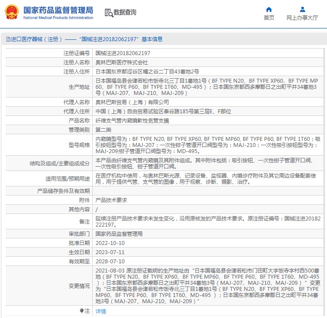Image resolution: width=327 pixels, height=318 pixels.
Task: Select registrant address 日本国东京都涩谷区 value
Action: coord(147,72)
